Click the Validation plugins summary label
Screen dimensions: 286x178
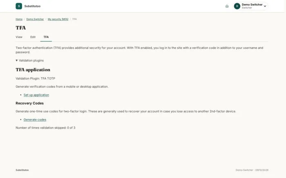tap(31, 61)
